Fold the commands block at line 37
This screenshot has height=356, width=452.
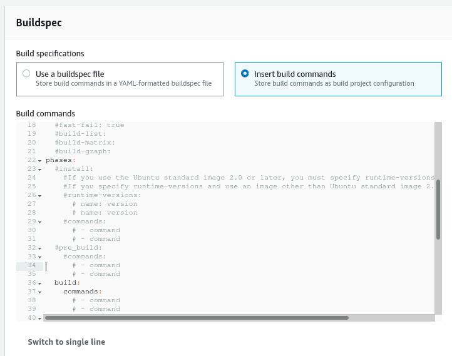[x=40, y=292]
